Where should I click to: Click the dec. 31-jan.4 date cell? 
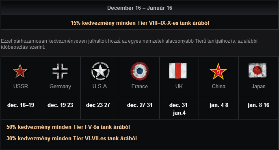(179, 109)
